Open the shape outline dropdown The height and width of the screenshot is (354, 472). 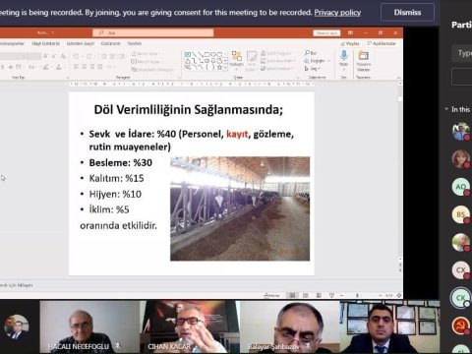tap(278, 61)
